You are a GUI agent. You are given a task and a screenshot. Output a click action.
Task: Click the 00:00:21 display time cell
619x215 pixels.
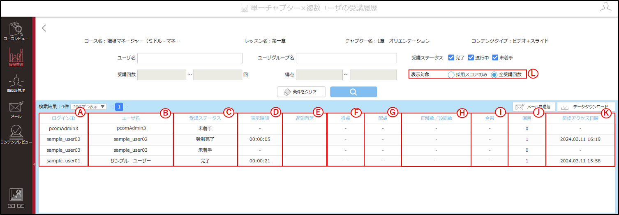pyautogui.click(x=260, y=161)
